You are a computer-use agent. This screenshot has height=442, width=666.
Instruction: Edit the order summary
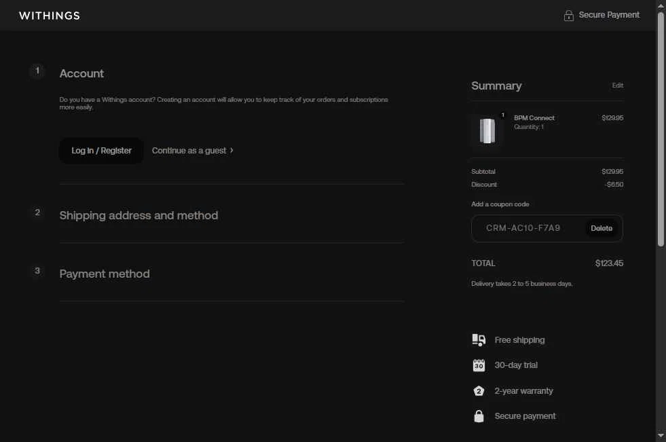618,86
